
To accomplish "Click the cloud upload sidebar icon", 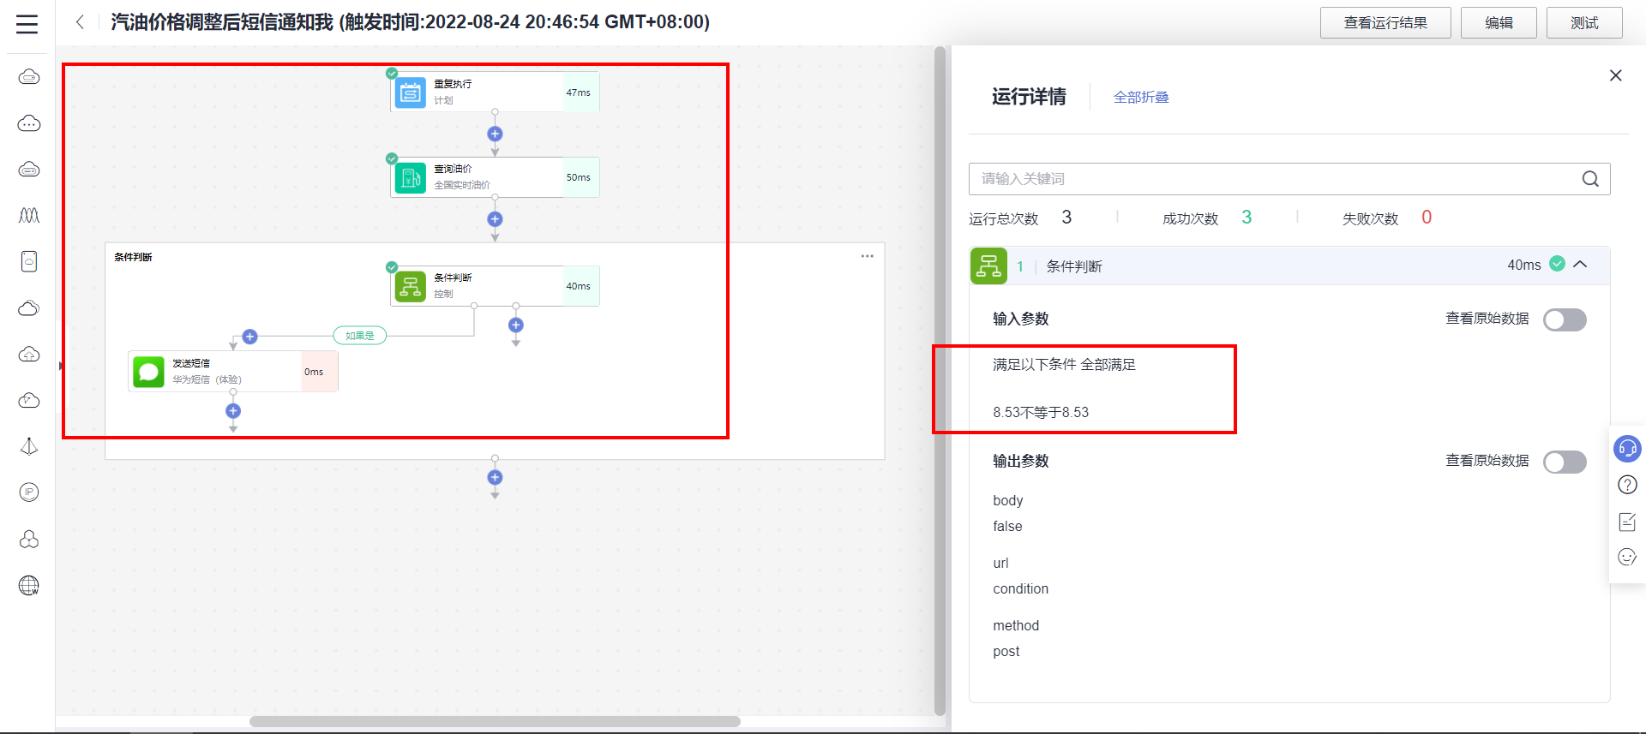I will (x=29, y=354).
